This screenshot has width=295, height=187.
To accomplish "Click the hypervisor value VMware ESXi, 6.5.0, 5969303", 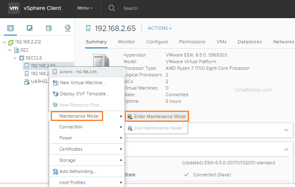I will pos(196,55).
